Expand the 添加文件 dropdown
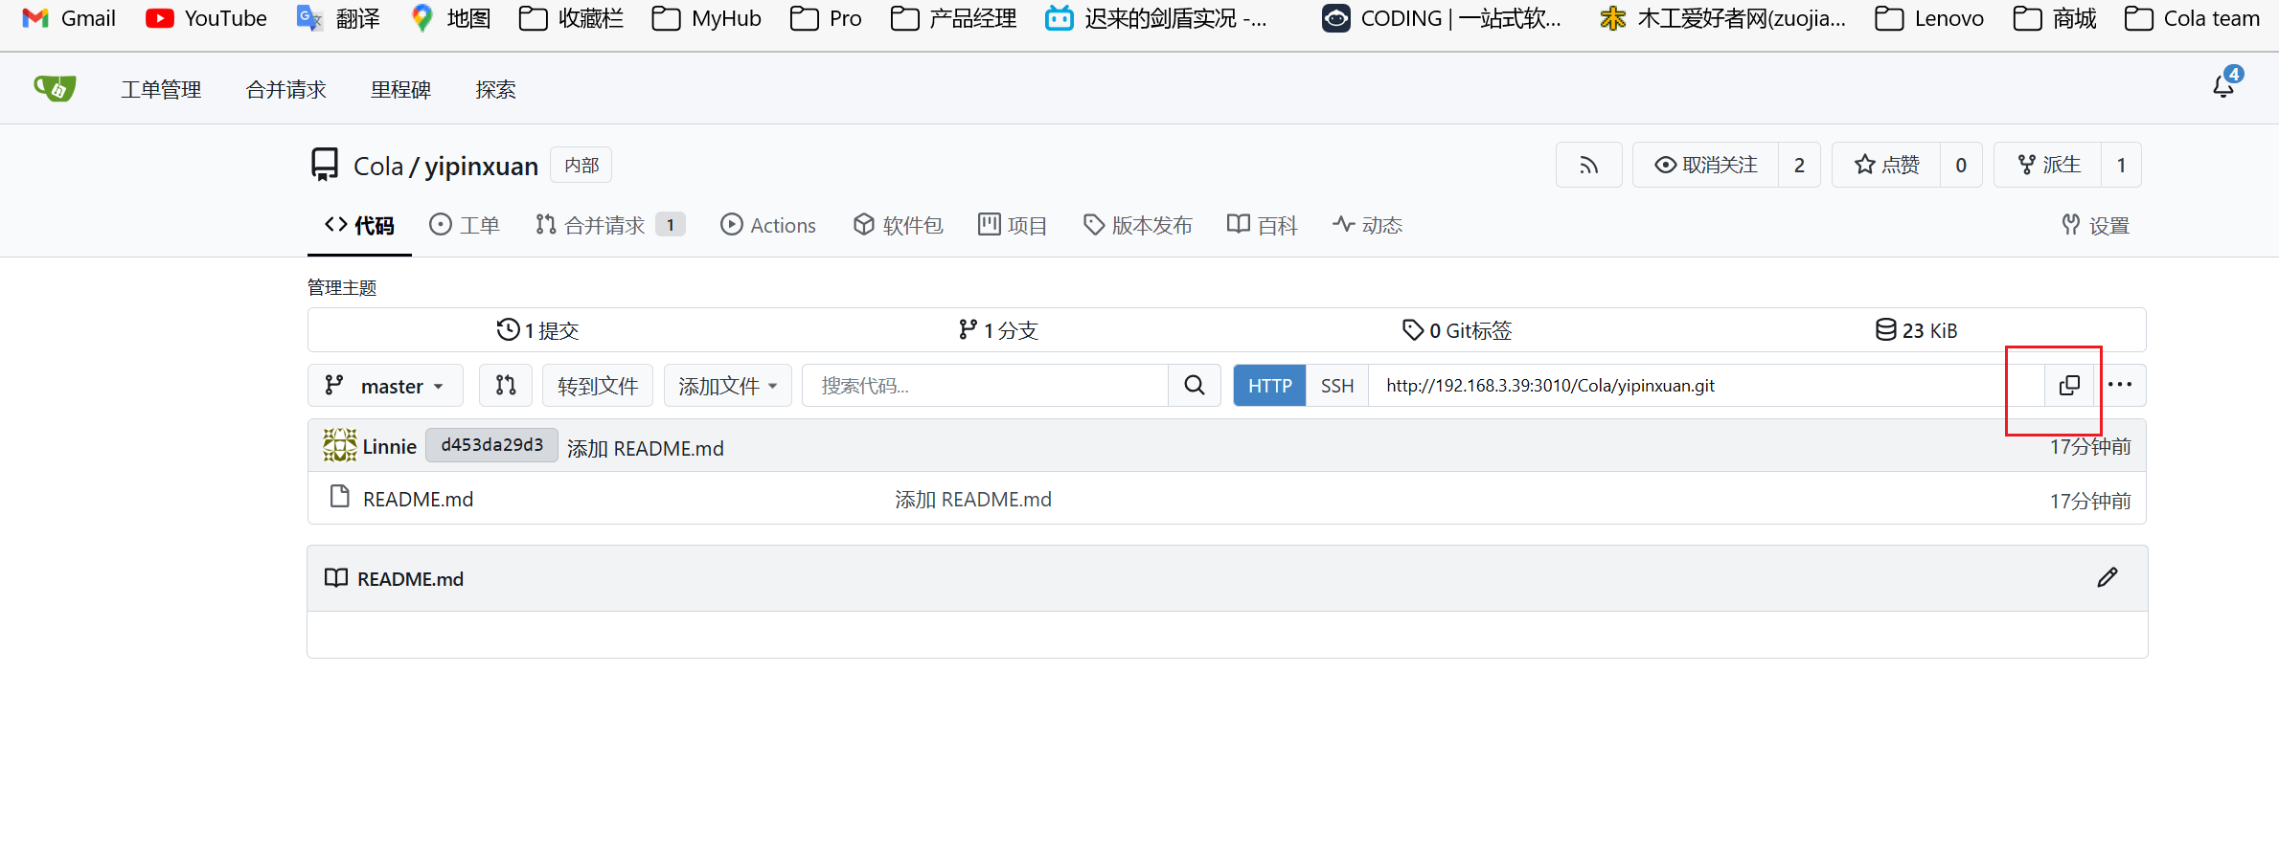Image resolution: width=2279 pixels, height=851 pixels. point(728,385)
